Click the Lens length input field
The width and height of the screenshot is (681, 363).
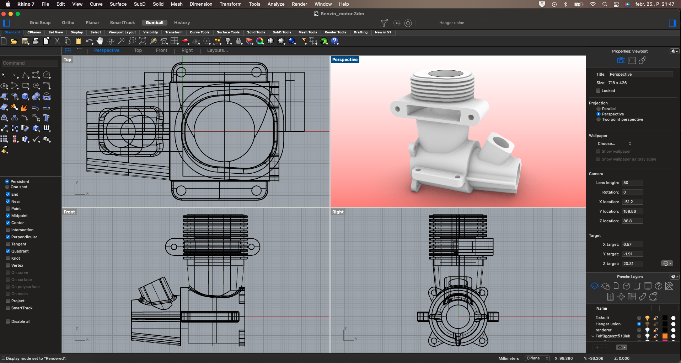coord(632,183)
